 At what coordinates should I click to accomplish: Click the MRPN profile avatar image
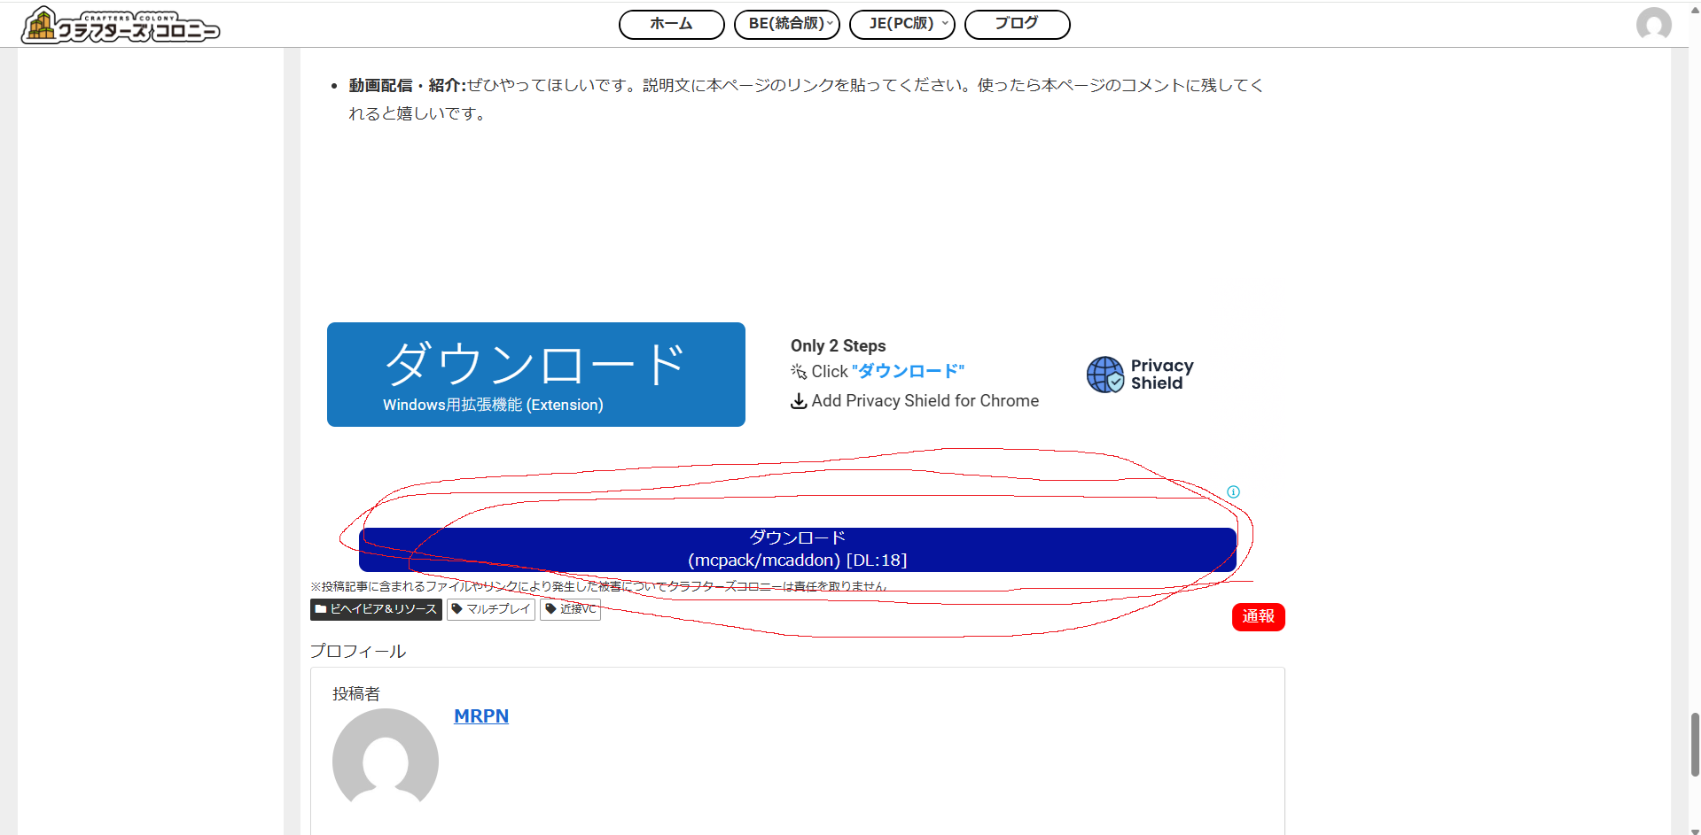tap(385, 758)
